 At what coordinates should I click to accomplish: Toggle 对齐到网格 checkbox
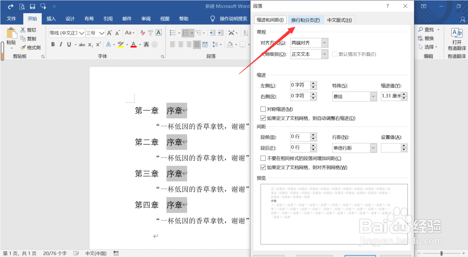tap(263, 167)
